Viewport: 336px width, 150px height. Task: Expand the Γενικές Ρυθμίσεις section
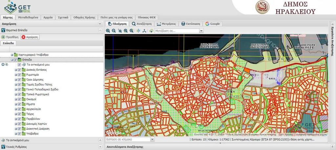point(100,147)
